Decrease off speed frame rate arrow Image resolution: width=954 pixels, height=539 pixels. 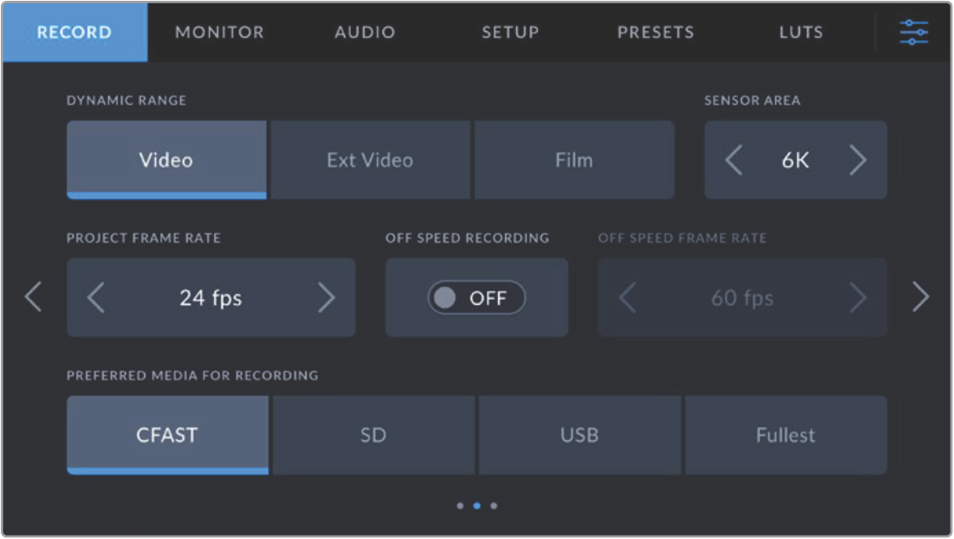(628, 298)
